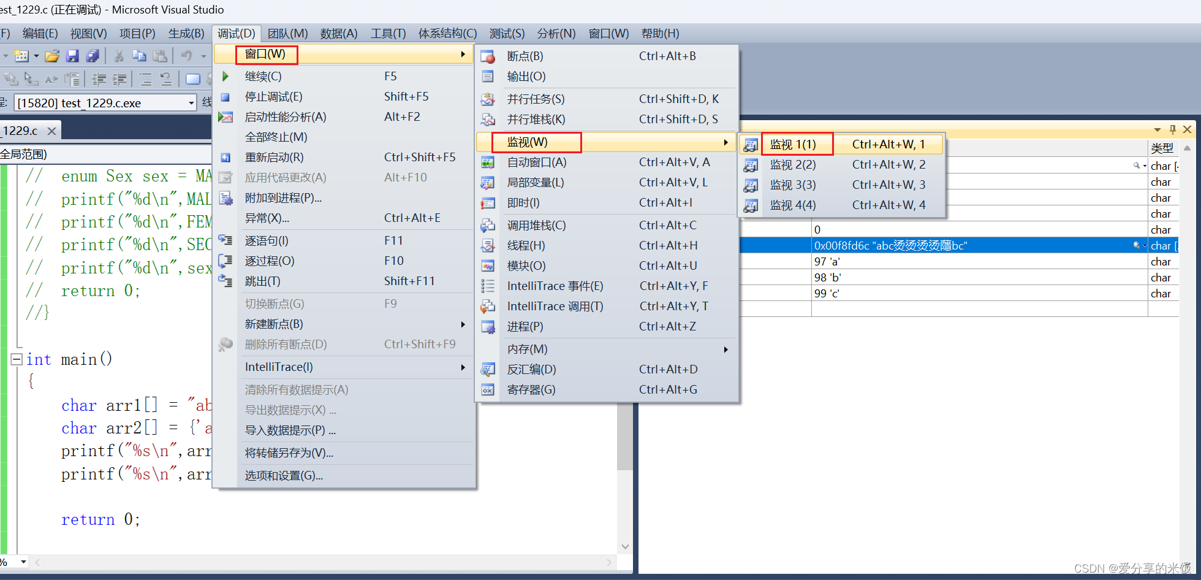
Task: Select 监视 4(4) in the submenu
Action: 842,205
